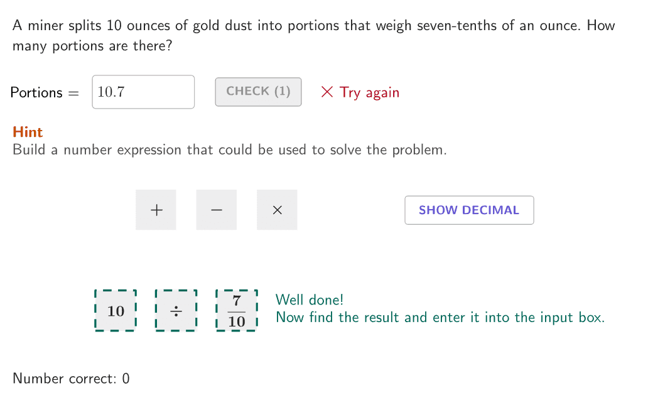The height and width of the screenshot is (405, 648).
Task: Select the minus operator tile
Action: (x=216, y=210)
